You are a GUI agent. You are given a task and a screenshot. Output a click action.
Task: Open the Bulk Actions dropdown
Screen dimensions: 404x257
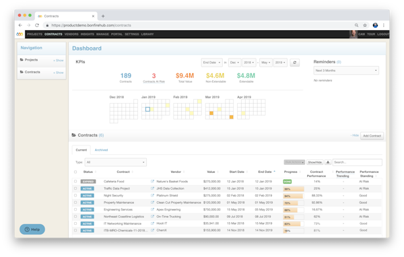coord(294,162)
